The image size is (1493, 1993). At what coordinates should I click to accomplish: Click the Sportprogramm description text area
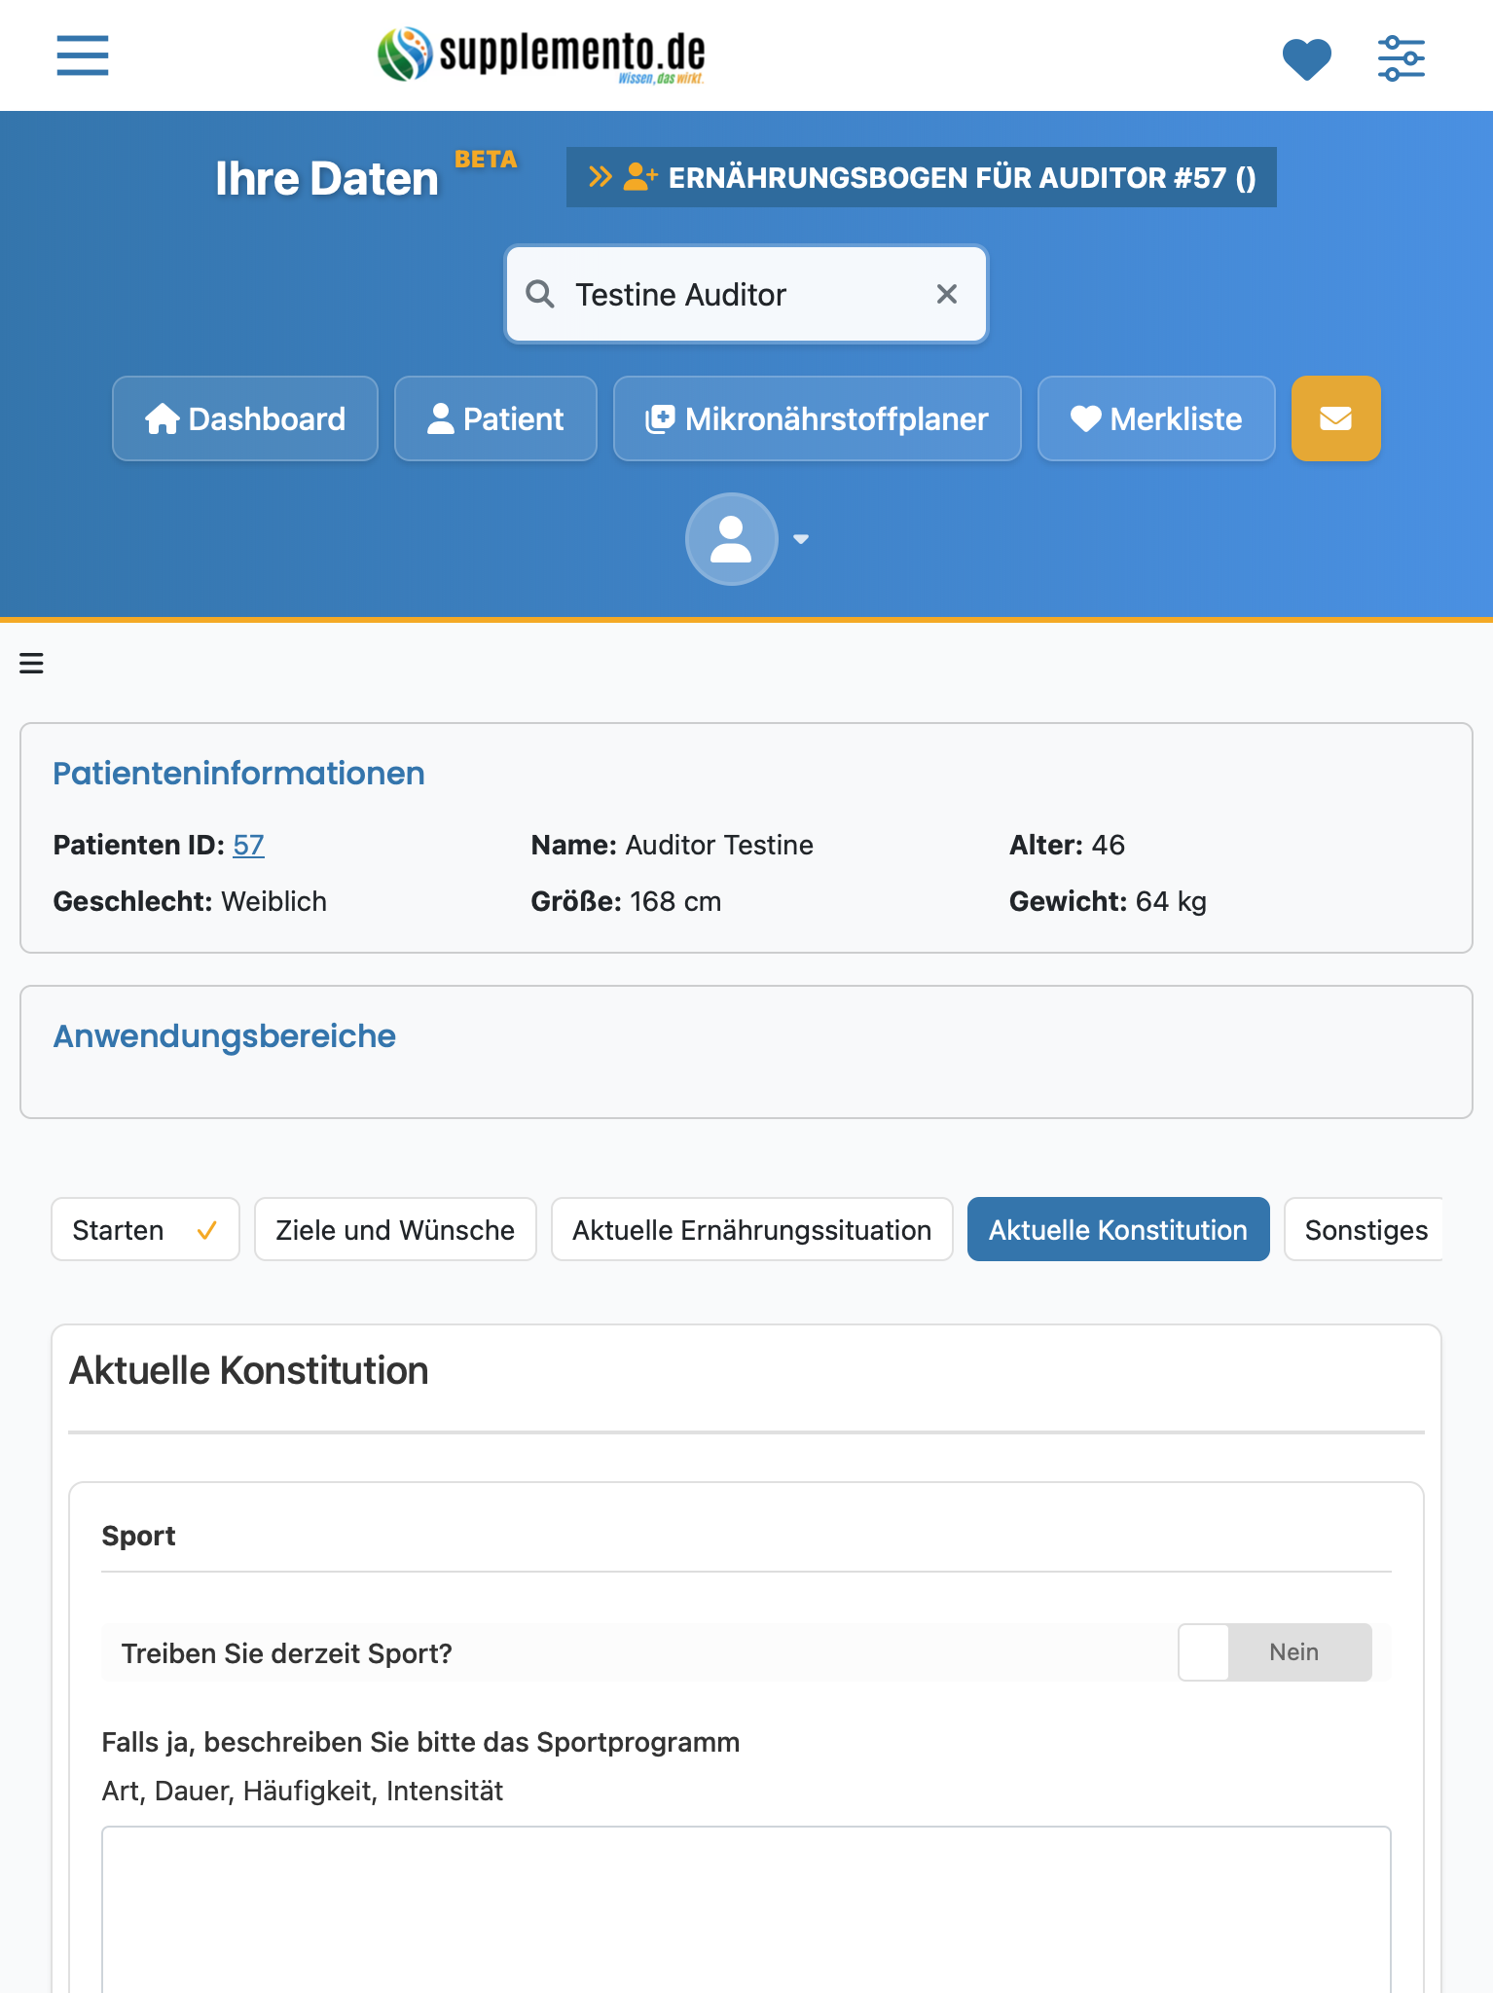click(x=746, y=1909)
